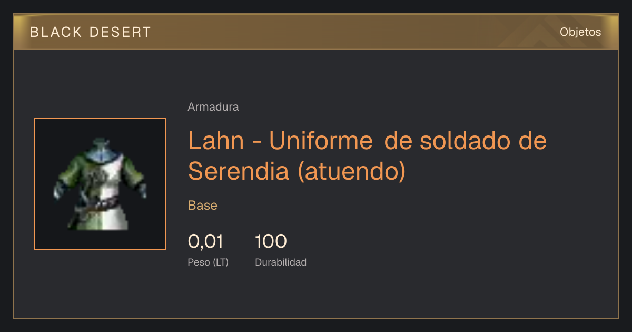Click the armor icon's blue collar
This screenshot has height=332, width=632.
point(100,150)
